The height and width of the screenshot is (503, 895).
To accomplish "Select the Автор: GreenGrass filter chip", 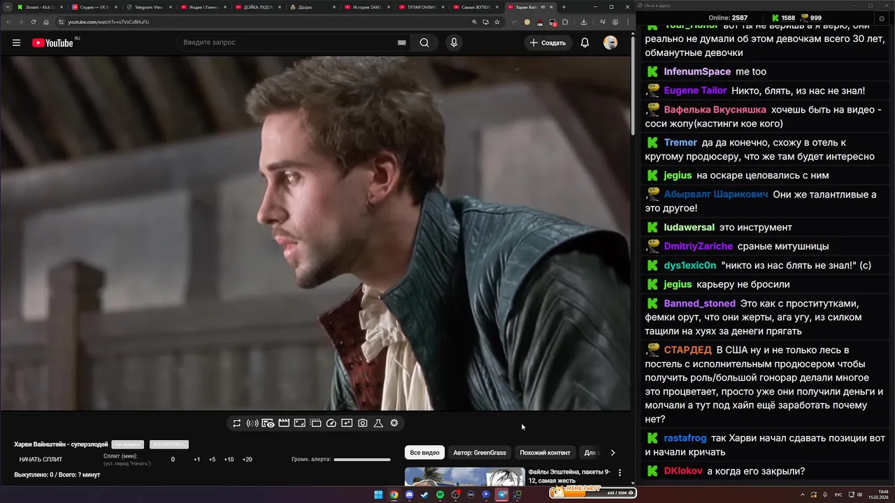I will click(x=480, y=453).
